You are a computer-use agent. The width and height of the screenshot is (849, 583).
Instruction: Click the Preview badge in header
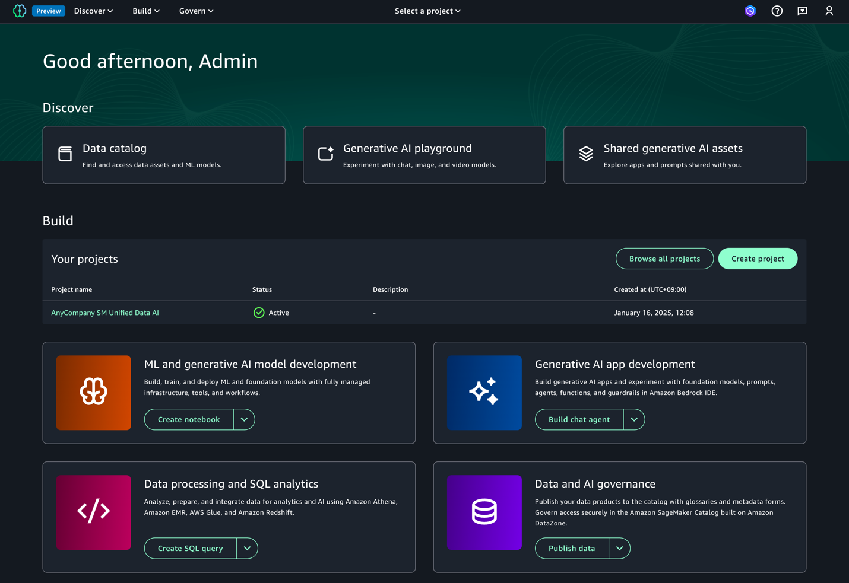click(49, 11)
